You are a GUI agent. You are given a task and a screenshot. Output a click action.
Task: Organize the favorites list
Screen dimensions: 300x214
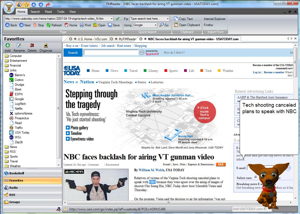point(46,48)
